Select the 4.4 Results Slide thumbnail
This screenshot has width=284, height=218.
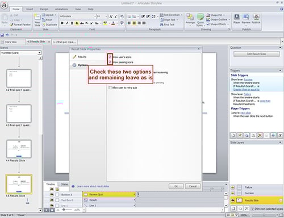tap(19, 149)
